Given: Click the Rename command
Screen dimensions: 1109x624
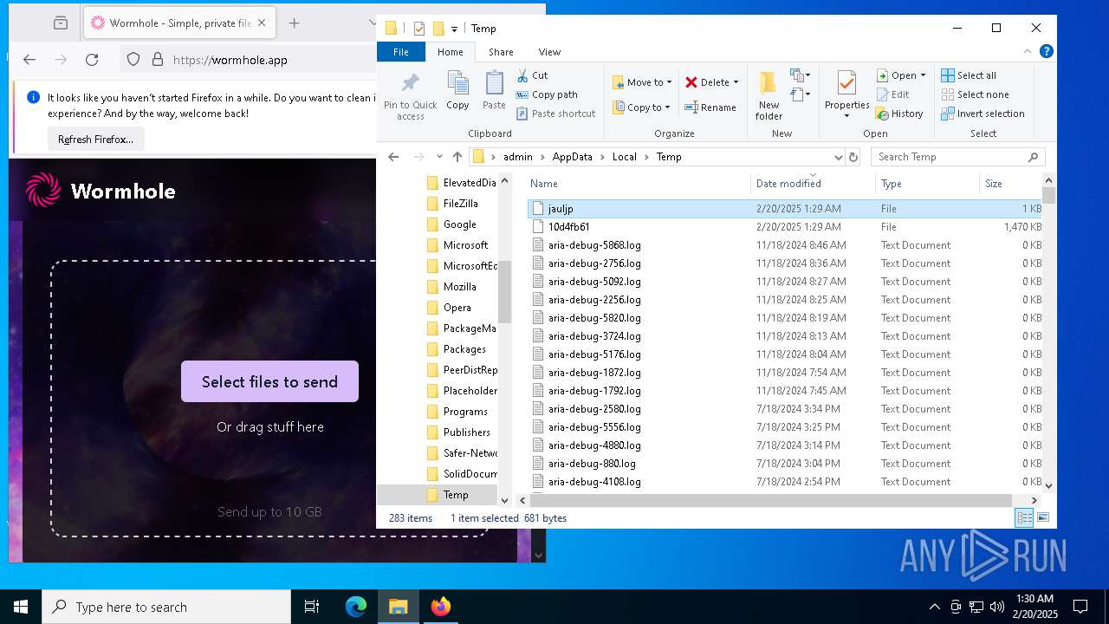Looking at the screenshot, I should point(710,107).
